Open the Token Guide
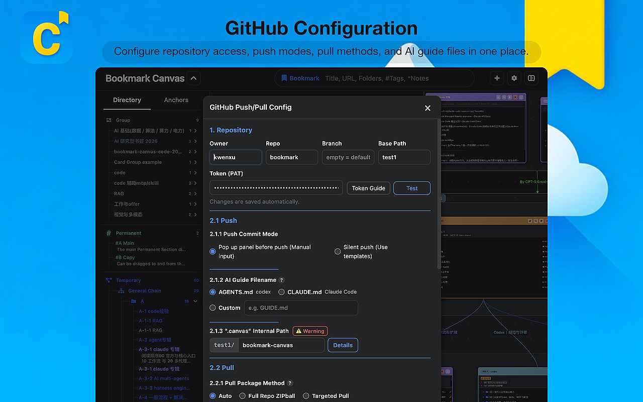This screenshot has width=643, height=402. pyautogui.click(x=369, y=188)
